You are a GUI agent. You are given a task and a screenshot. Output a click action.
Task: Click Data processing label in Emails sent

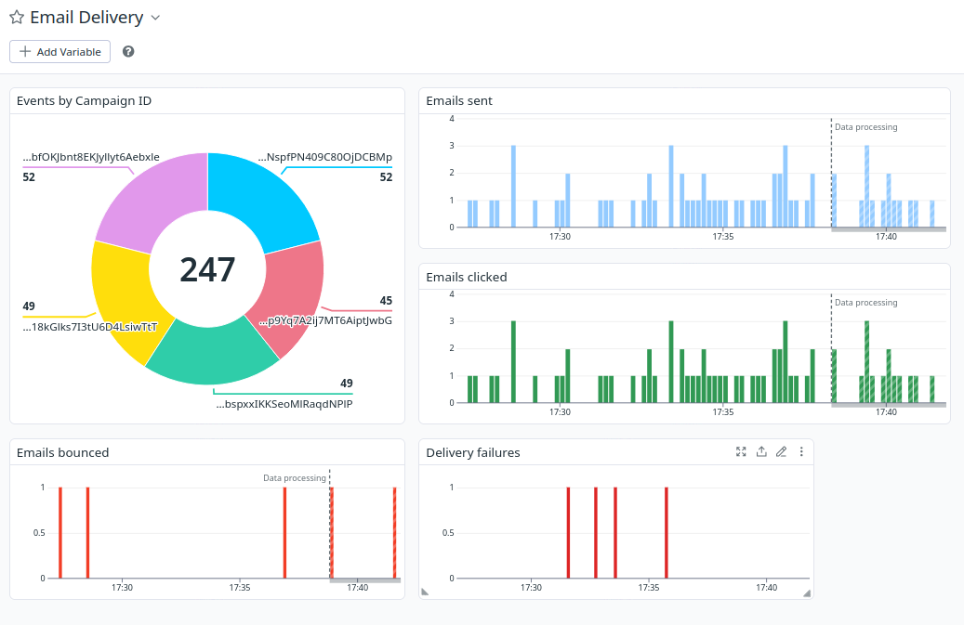pyautogui.click(x=865, y=127)
